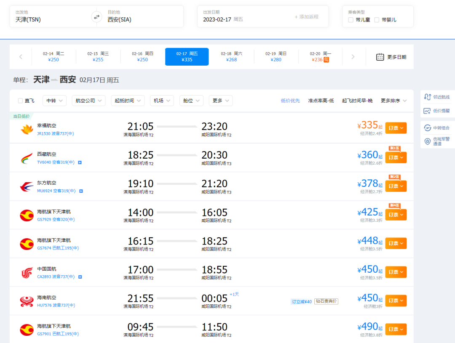This screenshot has width=455, height=343.
Task: Open disabled military police channel icon
Action: click(x=427, y=141)
